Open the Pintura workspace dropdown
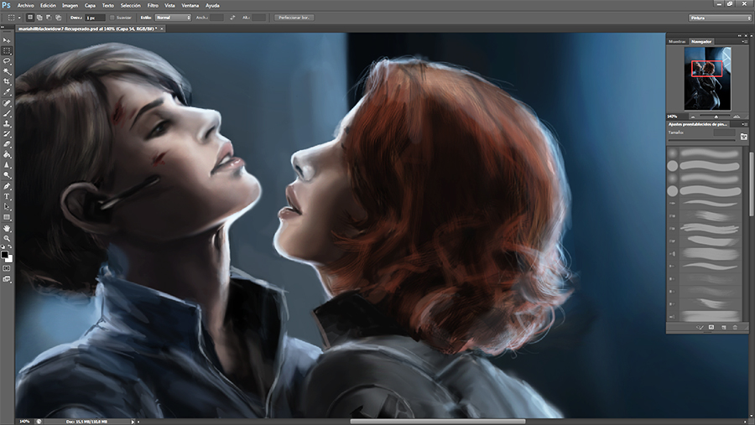 [x=720, y=18]
